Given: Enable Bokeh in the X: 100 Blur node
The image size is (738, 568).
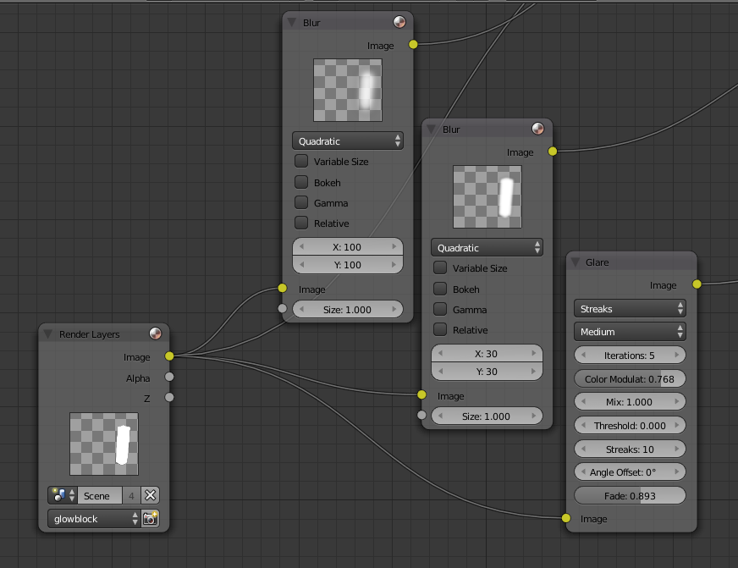Looking at the screenshot, I should pos(301,182).
